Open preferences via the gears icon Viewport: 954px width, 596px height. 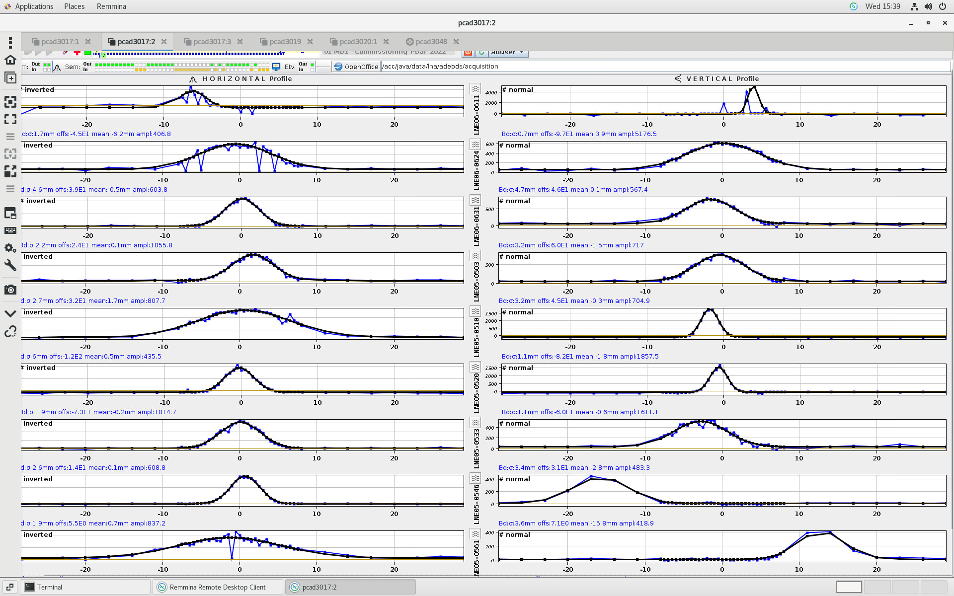(10, 248)
